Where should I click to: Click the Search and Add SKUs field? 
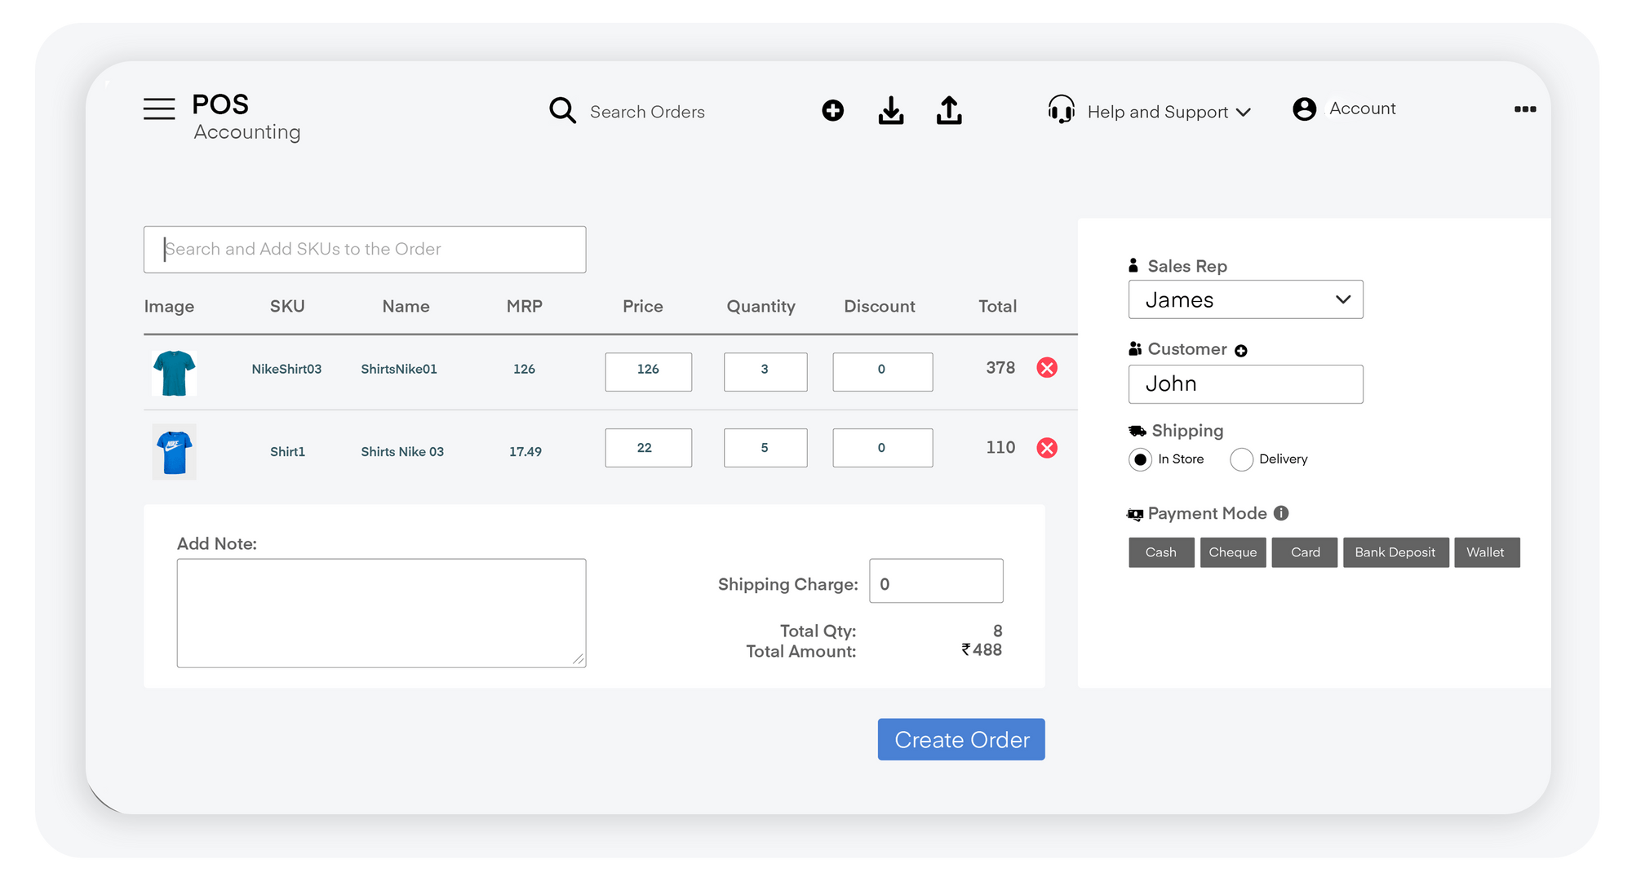pos(365,249)
